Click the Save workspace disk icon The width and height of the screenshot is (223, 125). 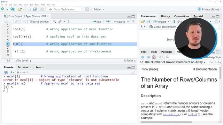pyautogui.click(x=148, y=22)
